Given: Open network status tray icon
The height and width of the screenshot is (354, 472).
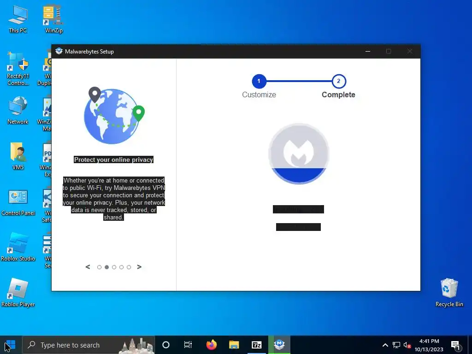Looking at the screenshot, I should [396, 345].
